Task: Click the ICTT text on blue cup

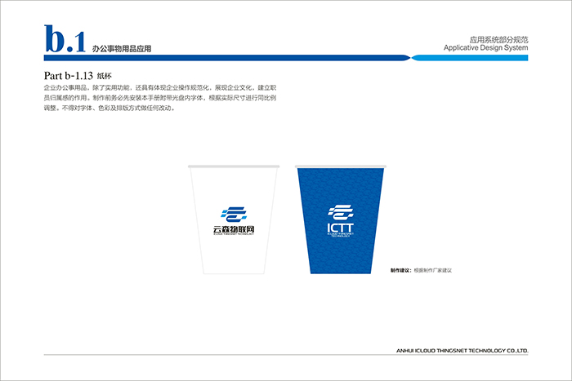Action: 341,228
